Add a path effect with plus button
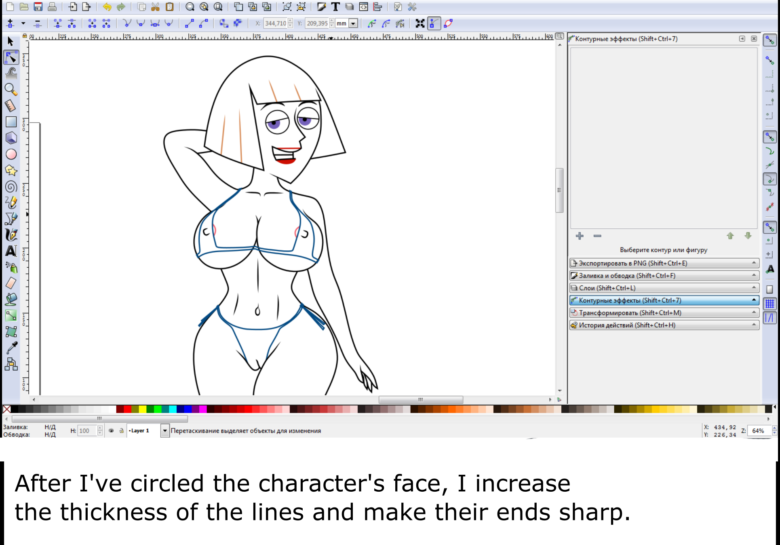 click(x=580, y=236)
